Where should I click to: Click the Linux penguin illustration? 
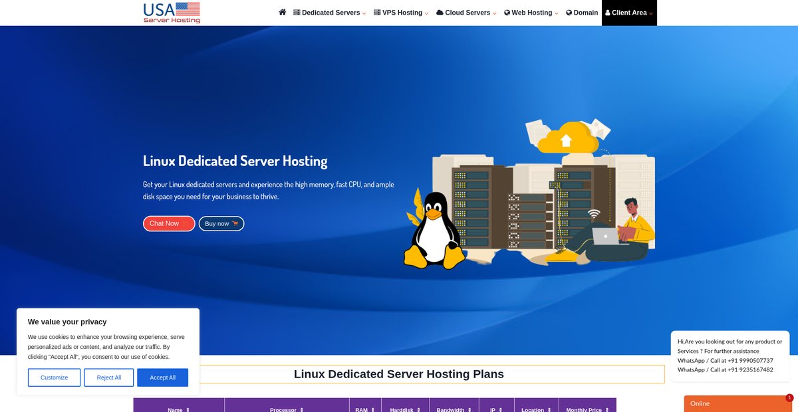tap(434, 231)
